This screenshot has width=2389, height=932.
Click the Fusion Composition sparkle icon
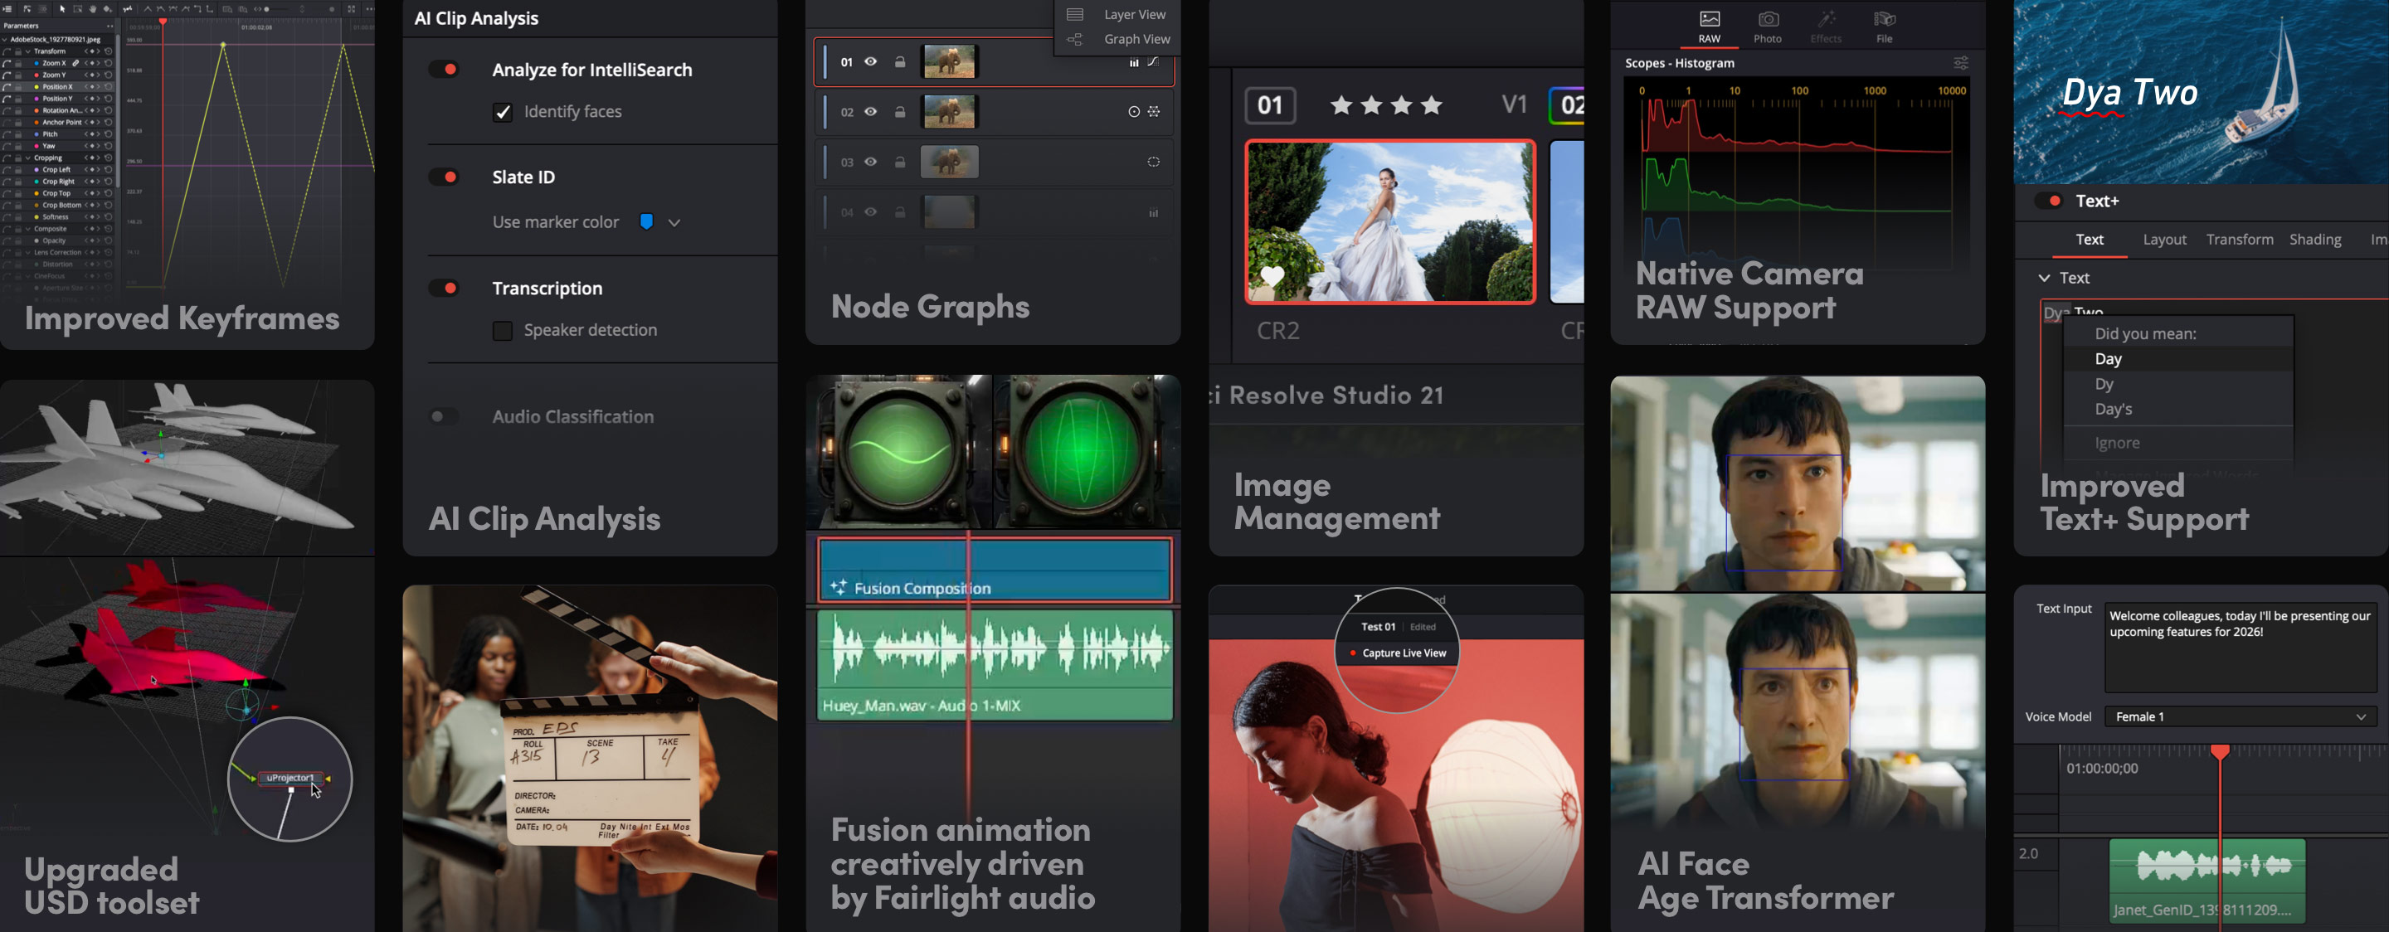pos(839,587)
